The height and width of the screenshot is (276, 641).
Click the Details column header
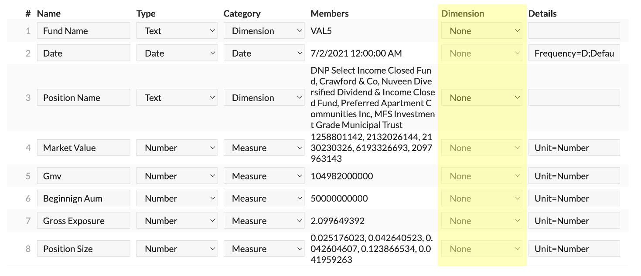[542, 13]
